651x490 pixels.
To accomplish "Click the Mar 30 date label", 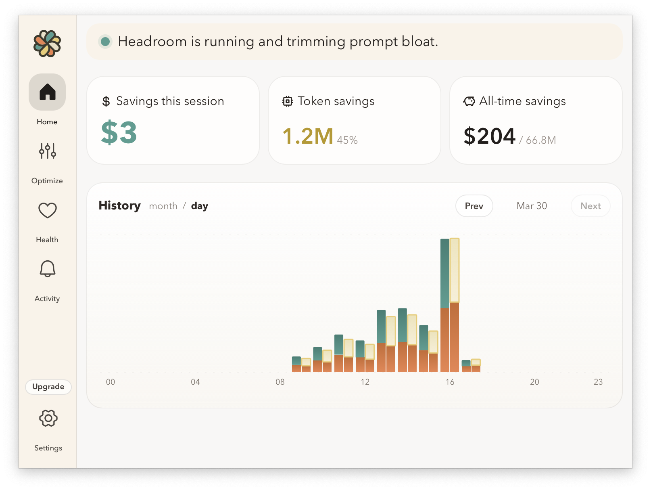I will pyautogui.click(x=532, y=206).
